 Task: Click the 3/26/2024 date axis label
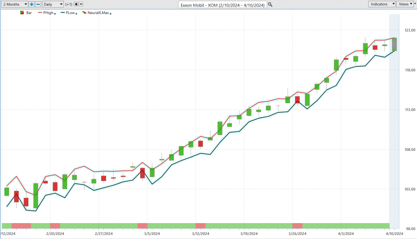click(x=297, y=234)
